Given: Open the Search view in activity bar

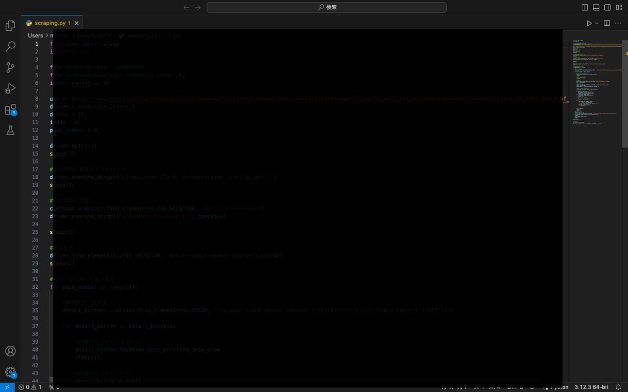Looking at the screenshot, I should [10, 46].
